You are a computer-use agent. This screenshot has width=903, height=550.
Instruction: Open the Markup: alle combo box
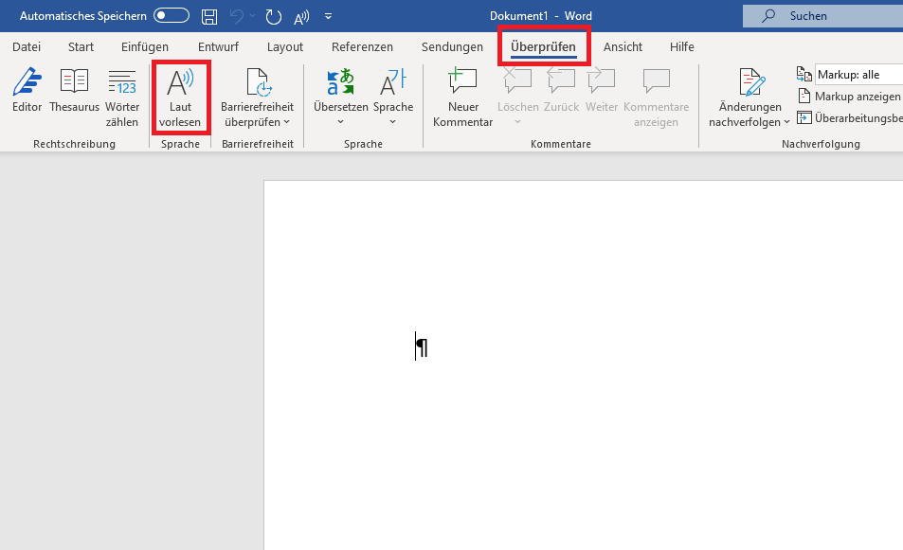pyautogui.click(x=858, y=74)
